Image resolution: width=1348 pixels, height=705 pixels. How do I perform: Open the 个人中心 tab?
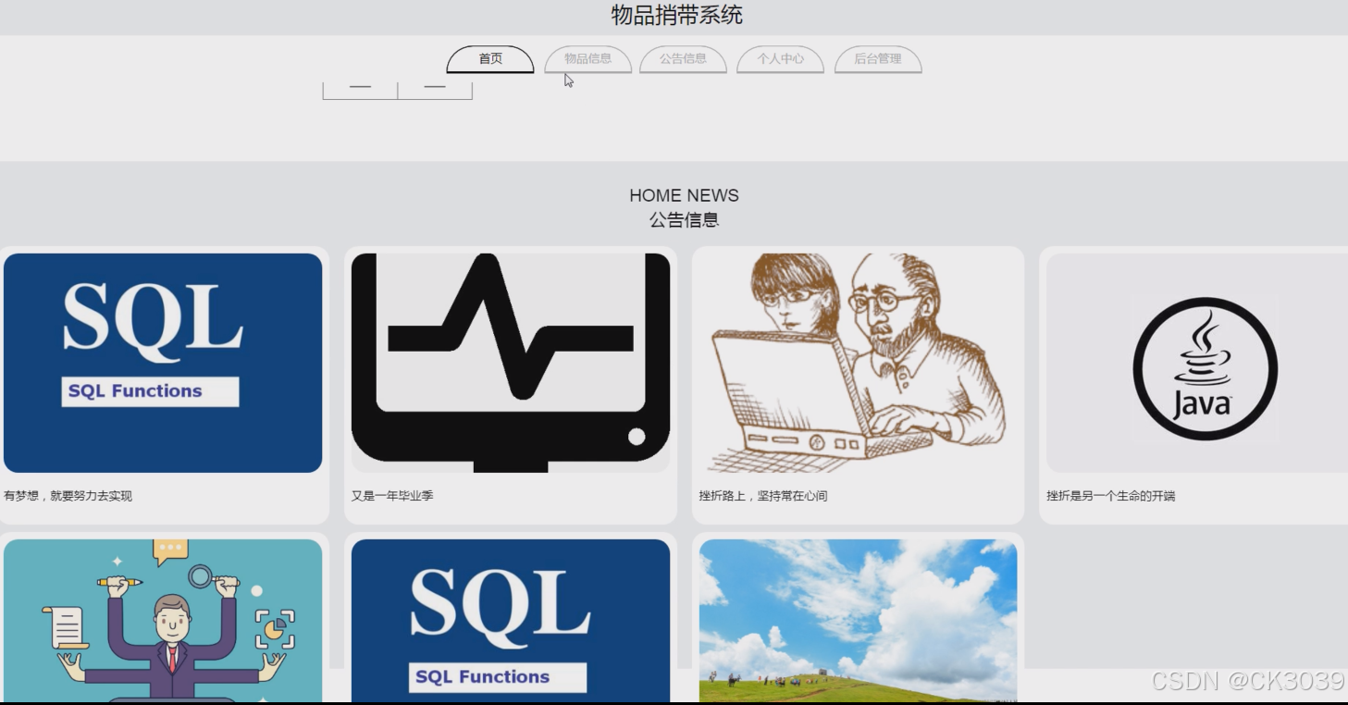780,59
